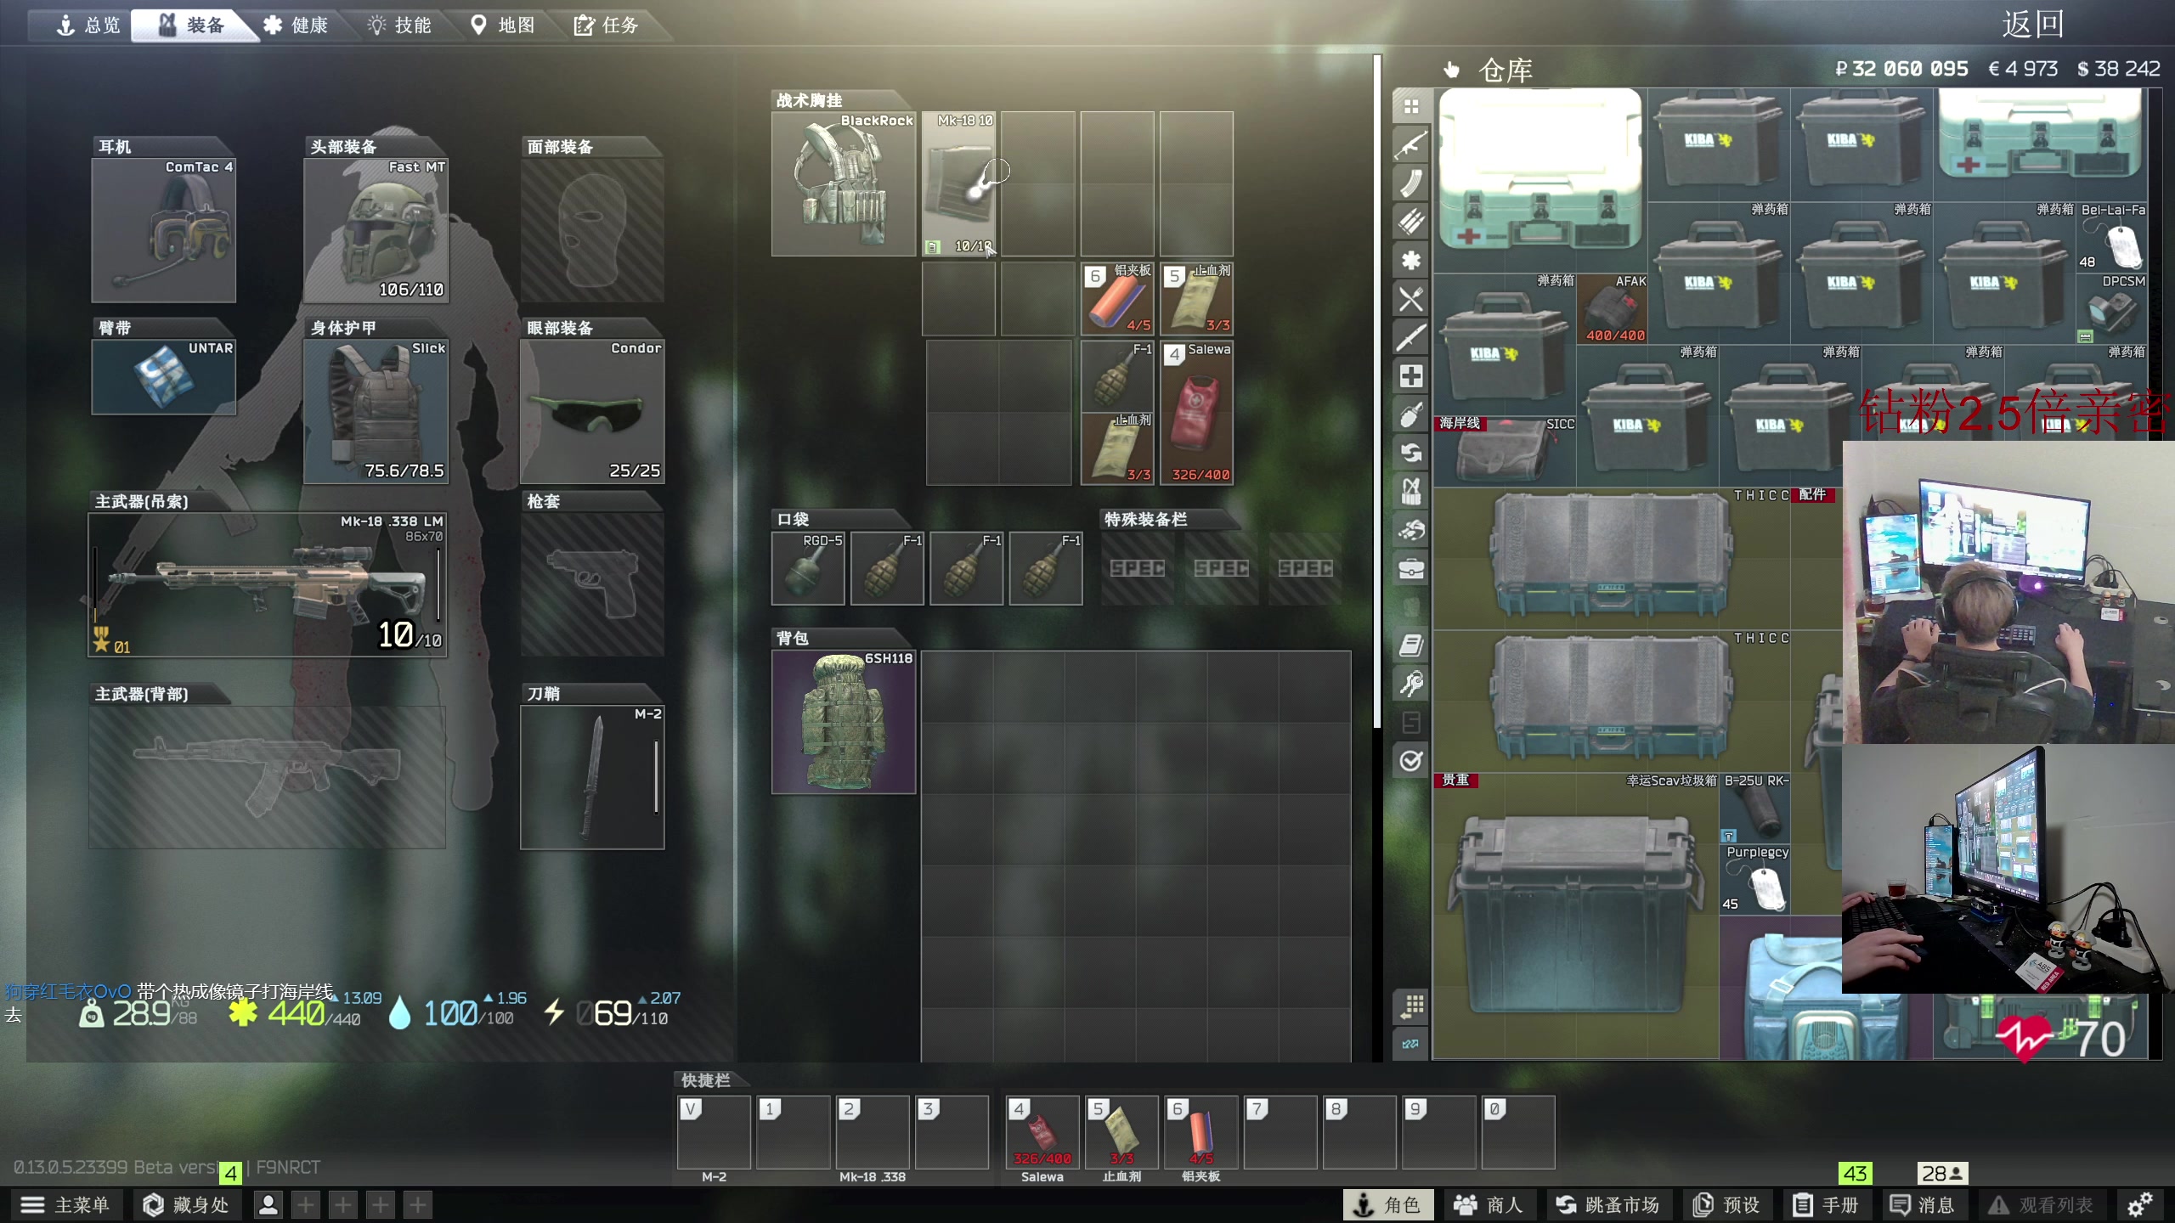Screen dimensions: 2175x1223
Task: Click quick bar slot V with M-2
Action: [714, 1132]
